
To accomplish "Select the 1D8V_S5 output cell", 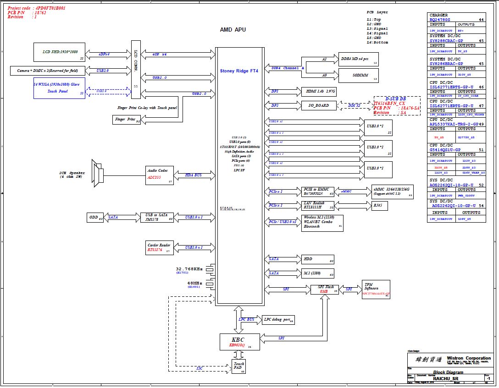I will [x=471, y=219].
